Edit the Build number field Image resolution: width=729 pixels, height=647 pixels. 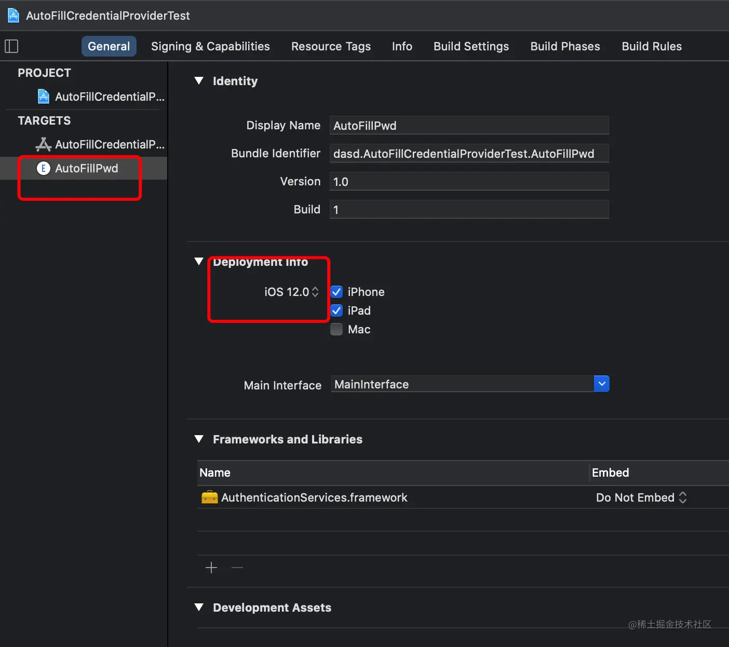tap(469, 209)
